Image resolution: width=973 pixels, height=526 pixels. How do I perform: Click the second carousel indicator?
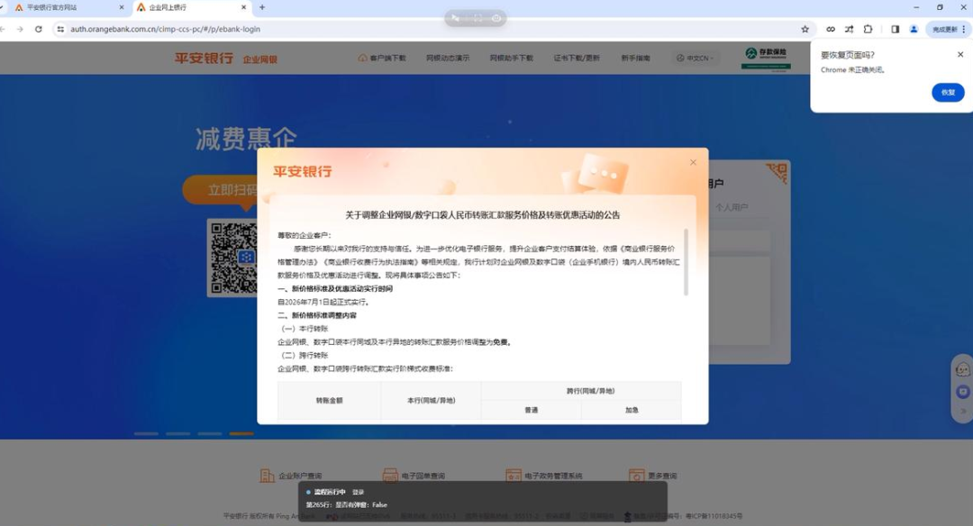(178, 433)
